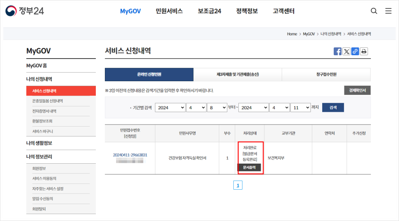Viewport: 399px width, 221px height.
Task: Expand the start month dropdown
Action: point(196,108)
